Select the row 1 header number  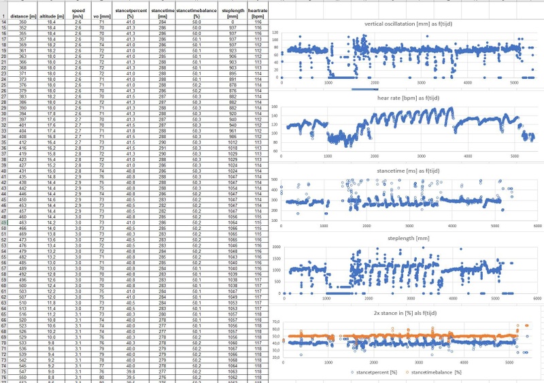point(4,11)
